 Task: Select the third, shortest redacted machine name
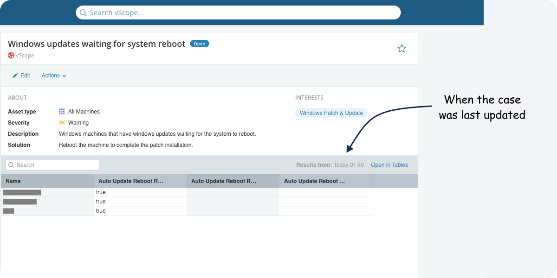[9, 211]
